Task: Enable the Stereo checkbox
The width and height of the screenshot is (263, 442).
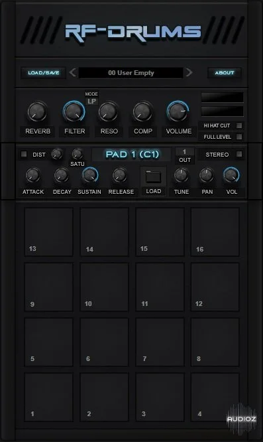Action: (x=239, y=154)
